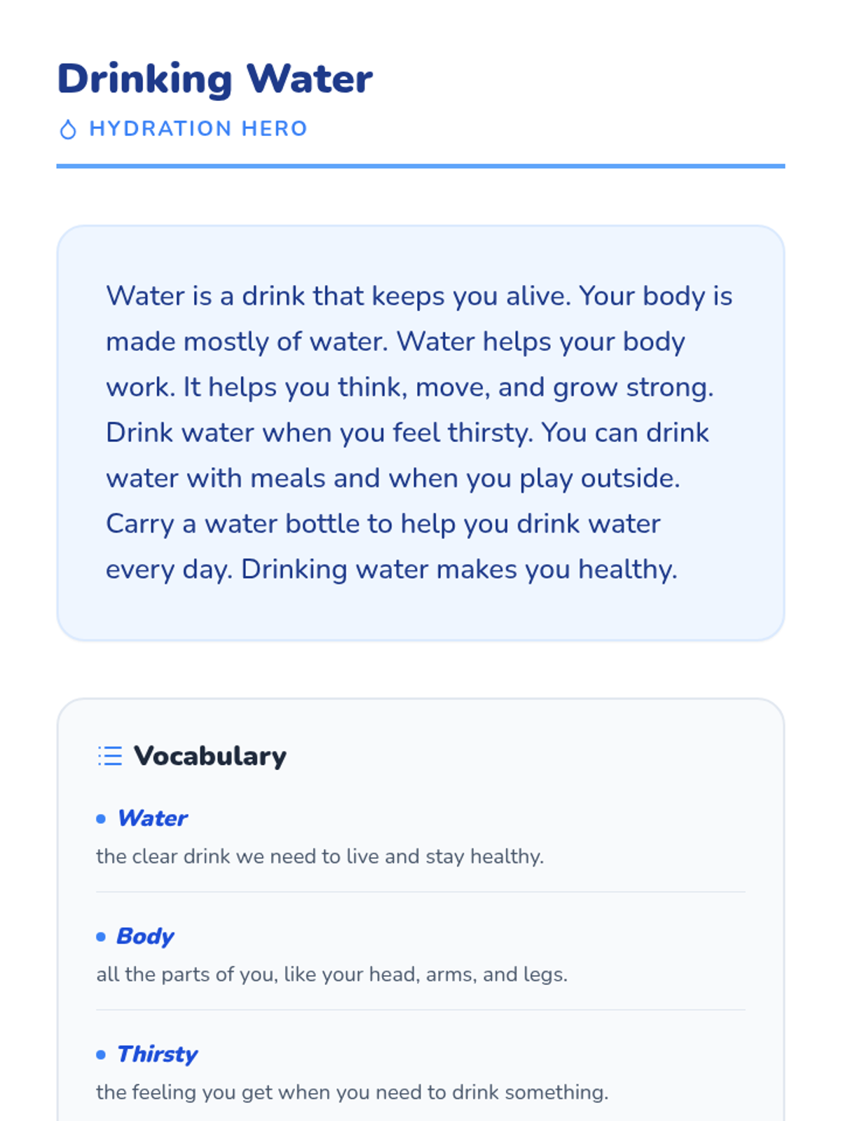
Task: Click the Drinking Water title
Action: coord(214,78)
